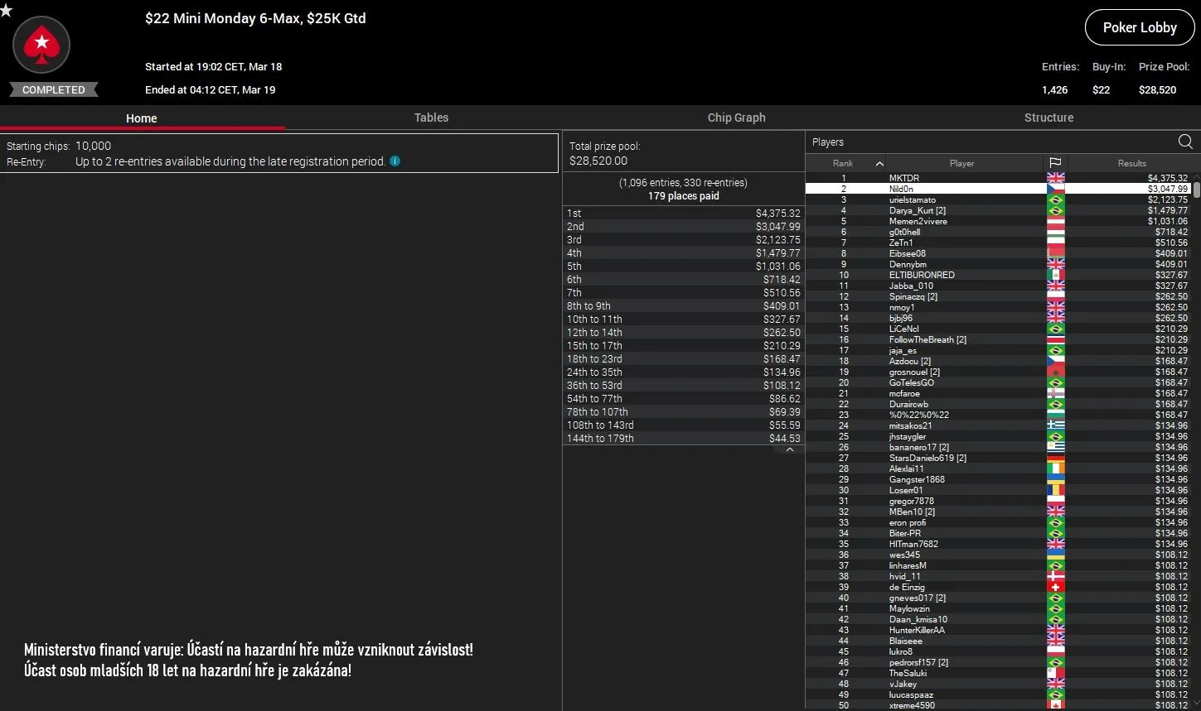Click the flag next to player MKTDR
1201x711 pixels.
1055,177
